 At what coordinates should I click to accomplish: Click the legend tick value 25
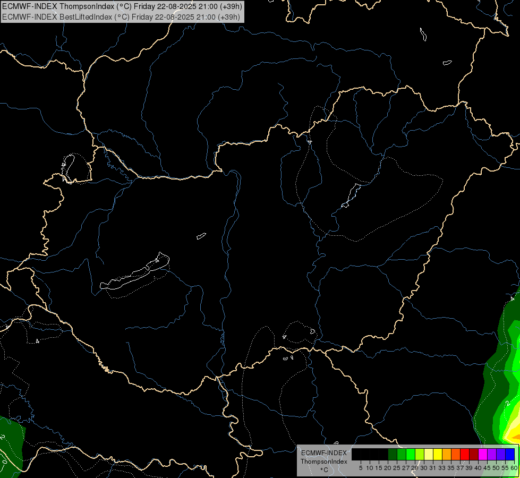click(397, 468)
